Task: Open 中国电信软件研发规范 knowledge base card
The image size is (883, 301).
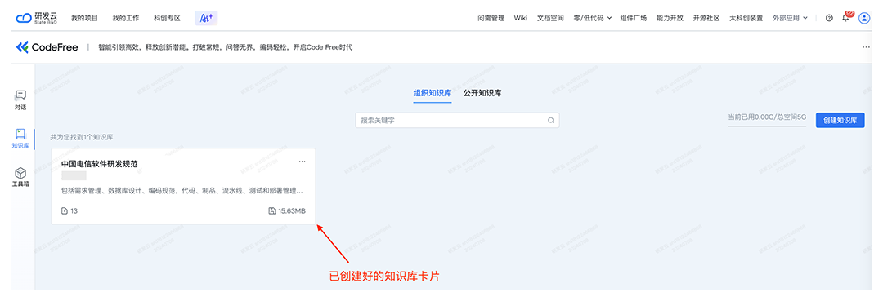Action: (183, 187)
